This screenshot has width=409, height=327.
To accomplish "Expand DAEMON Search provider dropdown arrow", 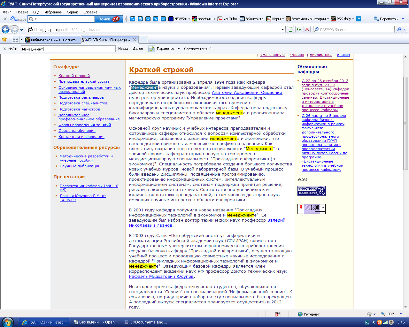I will click(x=405, y=29).
